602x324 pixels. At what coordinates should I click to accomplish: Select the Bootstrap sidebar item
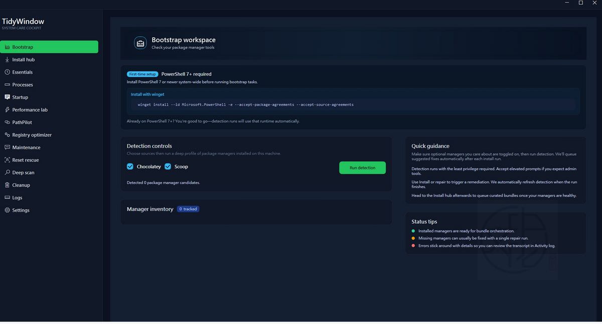tap(49, 47)
